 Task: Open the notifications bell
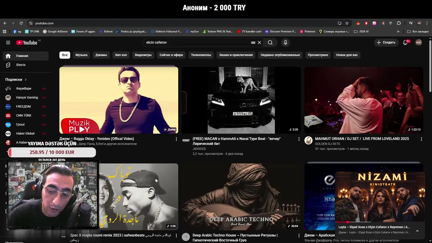point(406,43)
